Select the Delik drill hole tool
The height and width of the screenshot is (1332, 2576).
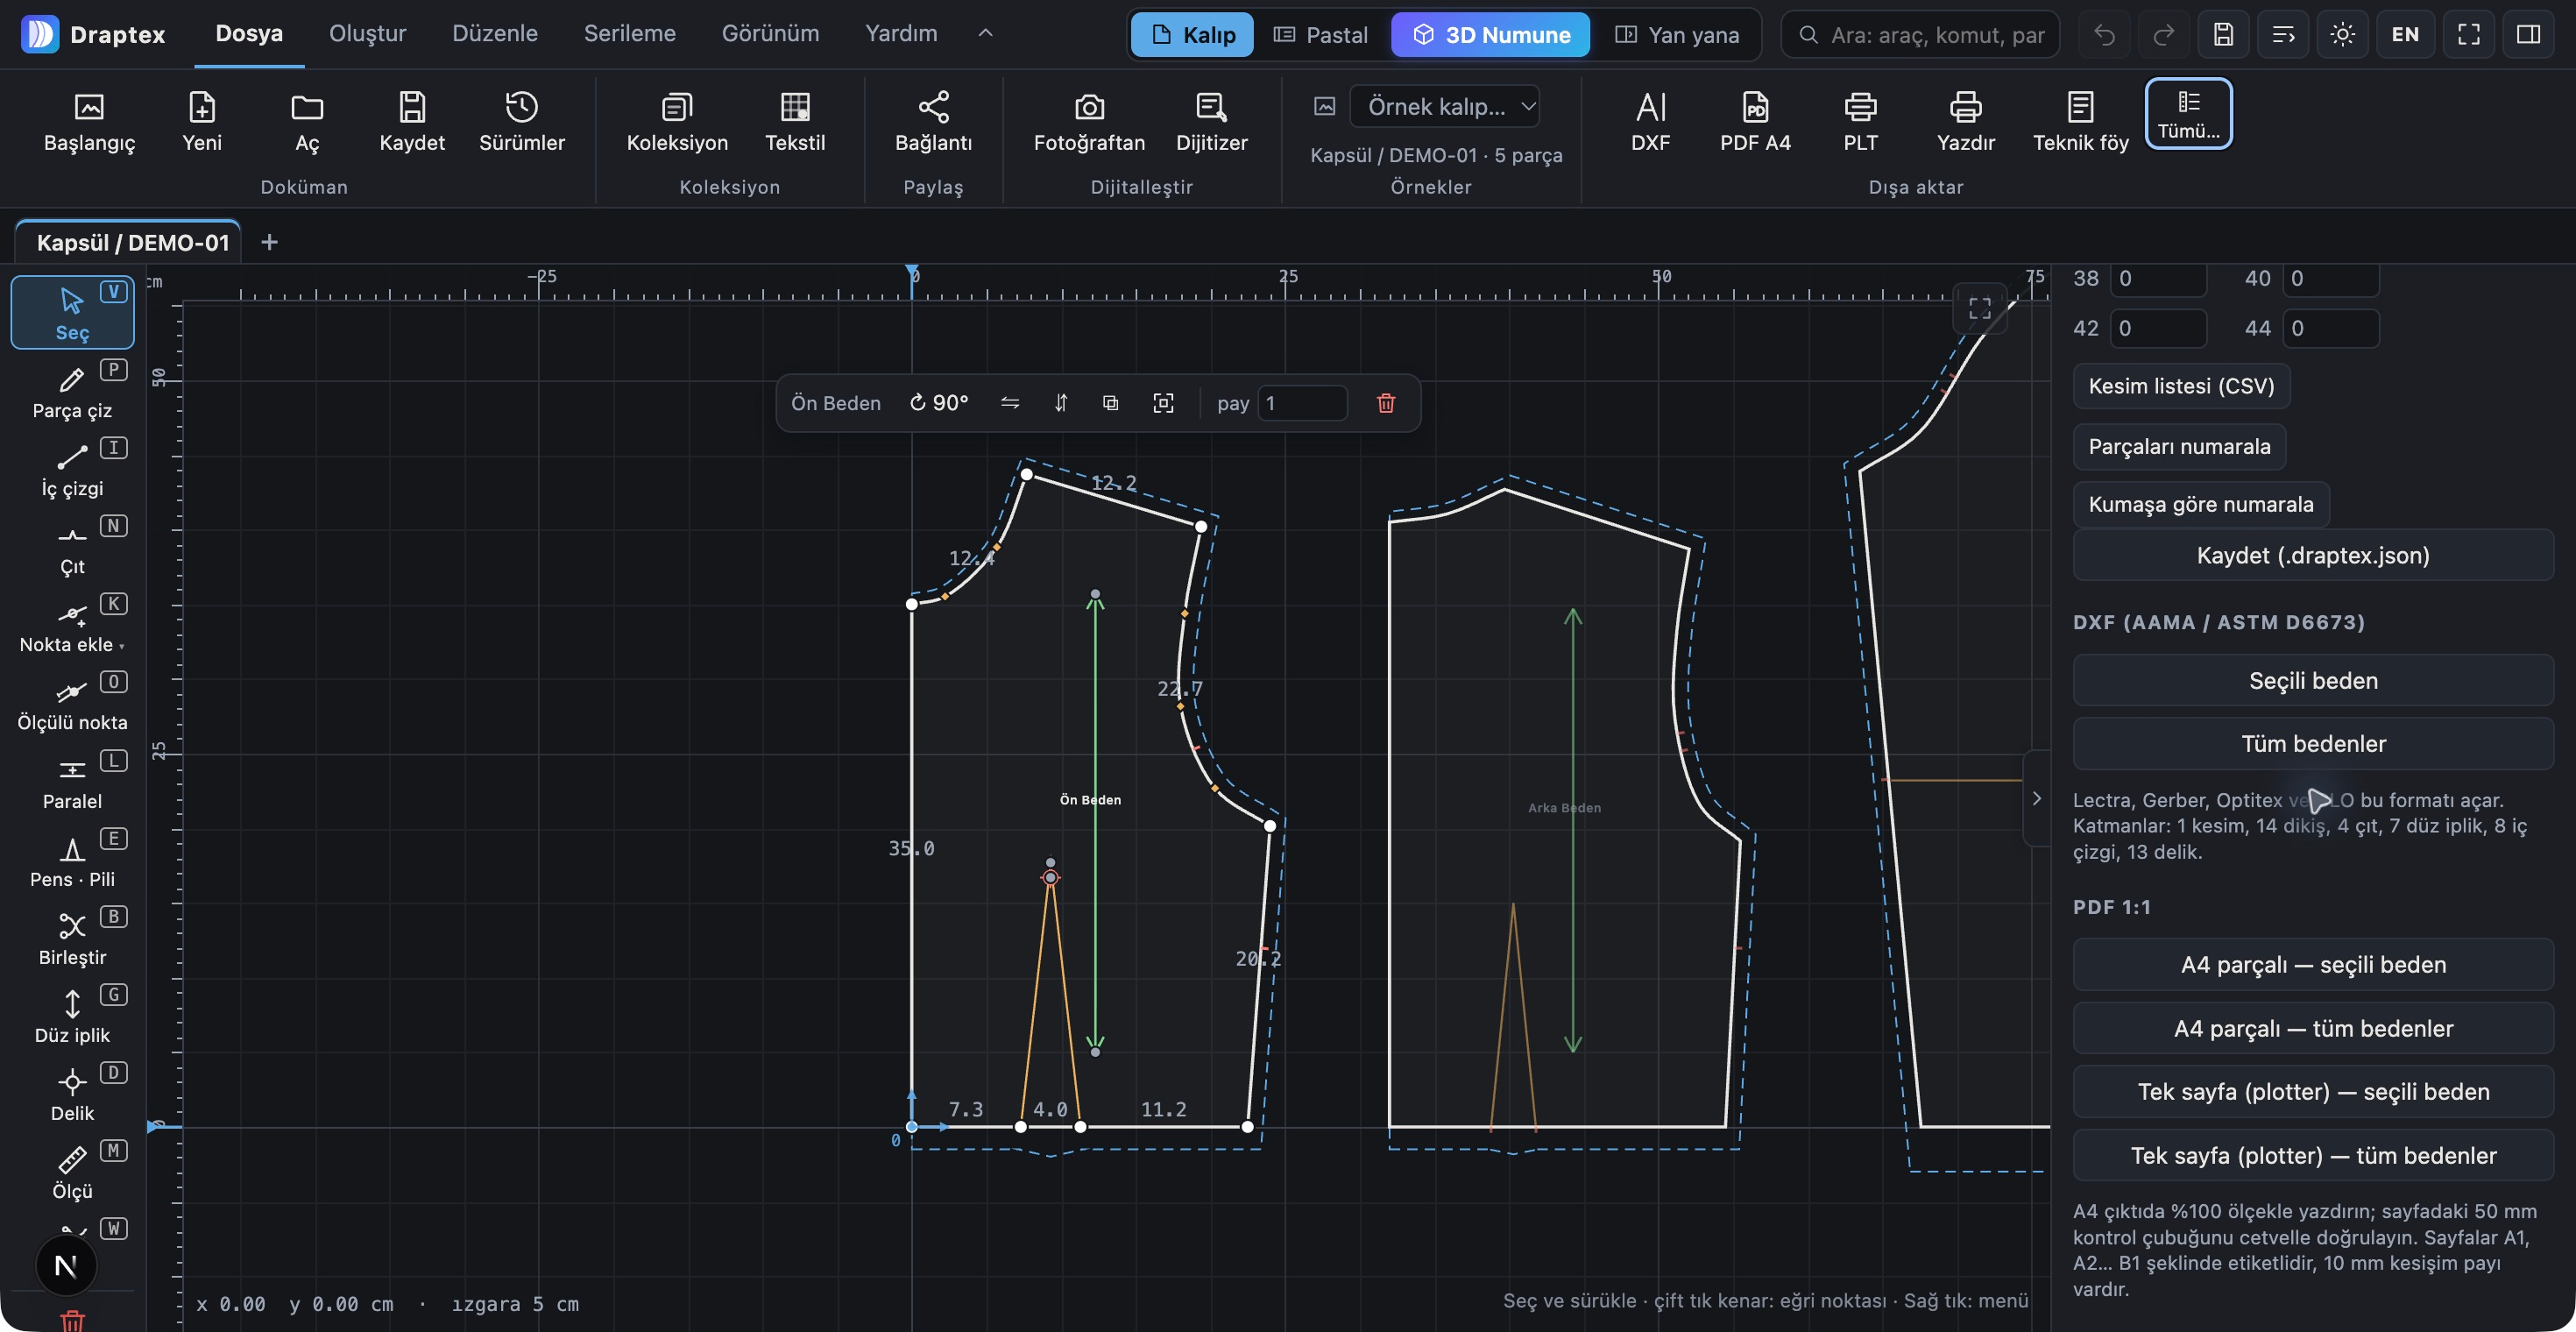click(72, 1094)
